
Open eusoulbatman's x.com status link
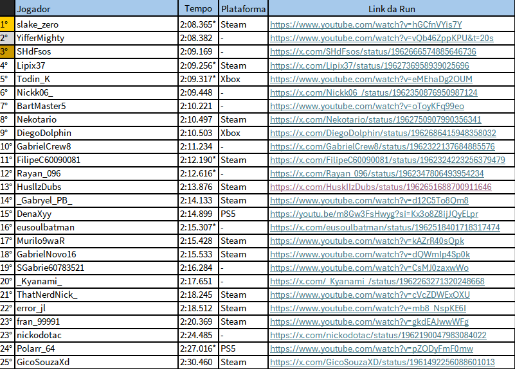(x=385, y=227)
